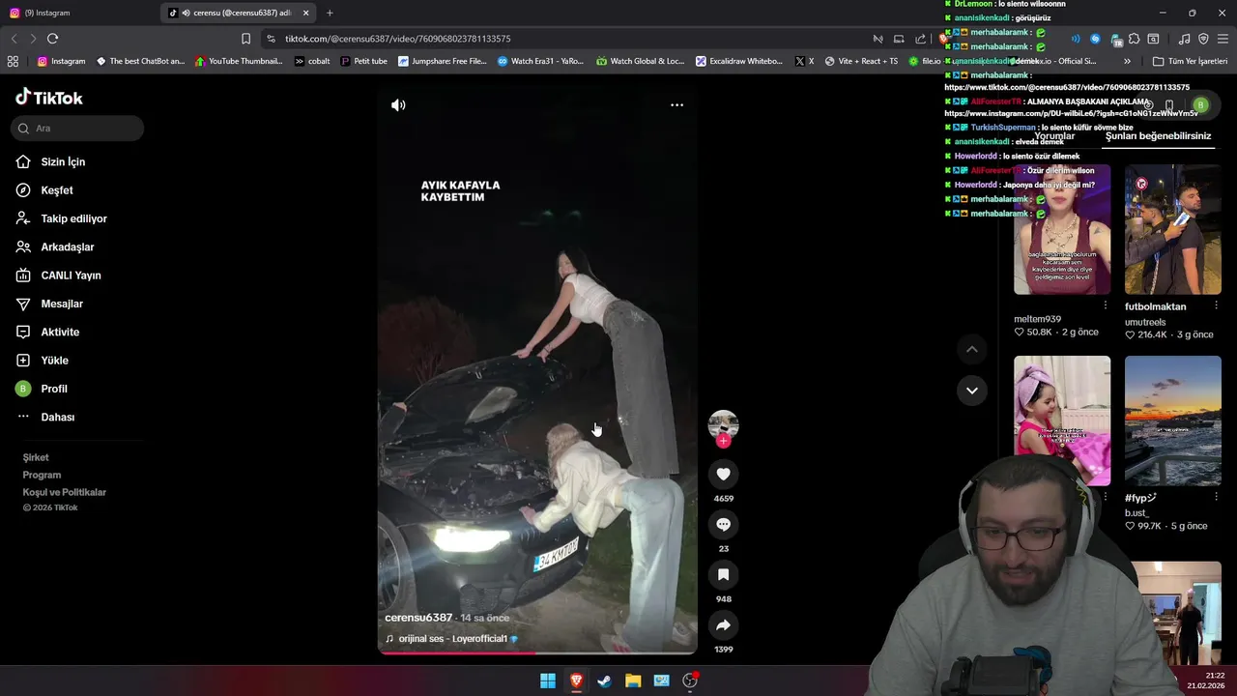Share the video using the arrow icon
1237x696 pixels.
pyautogui.click(x=723, y=624)
